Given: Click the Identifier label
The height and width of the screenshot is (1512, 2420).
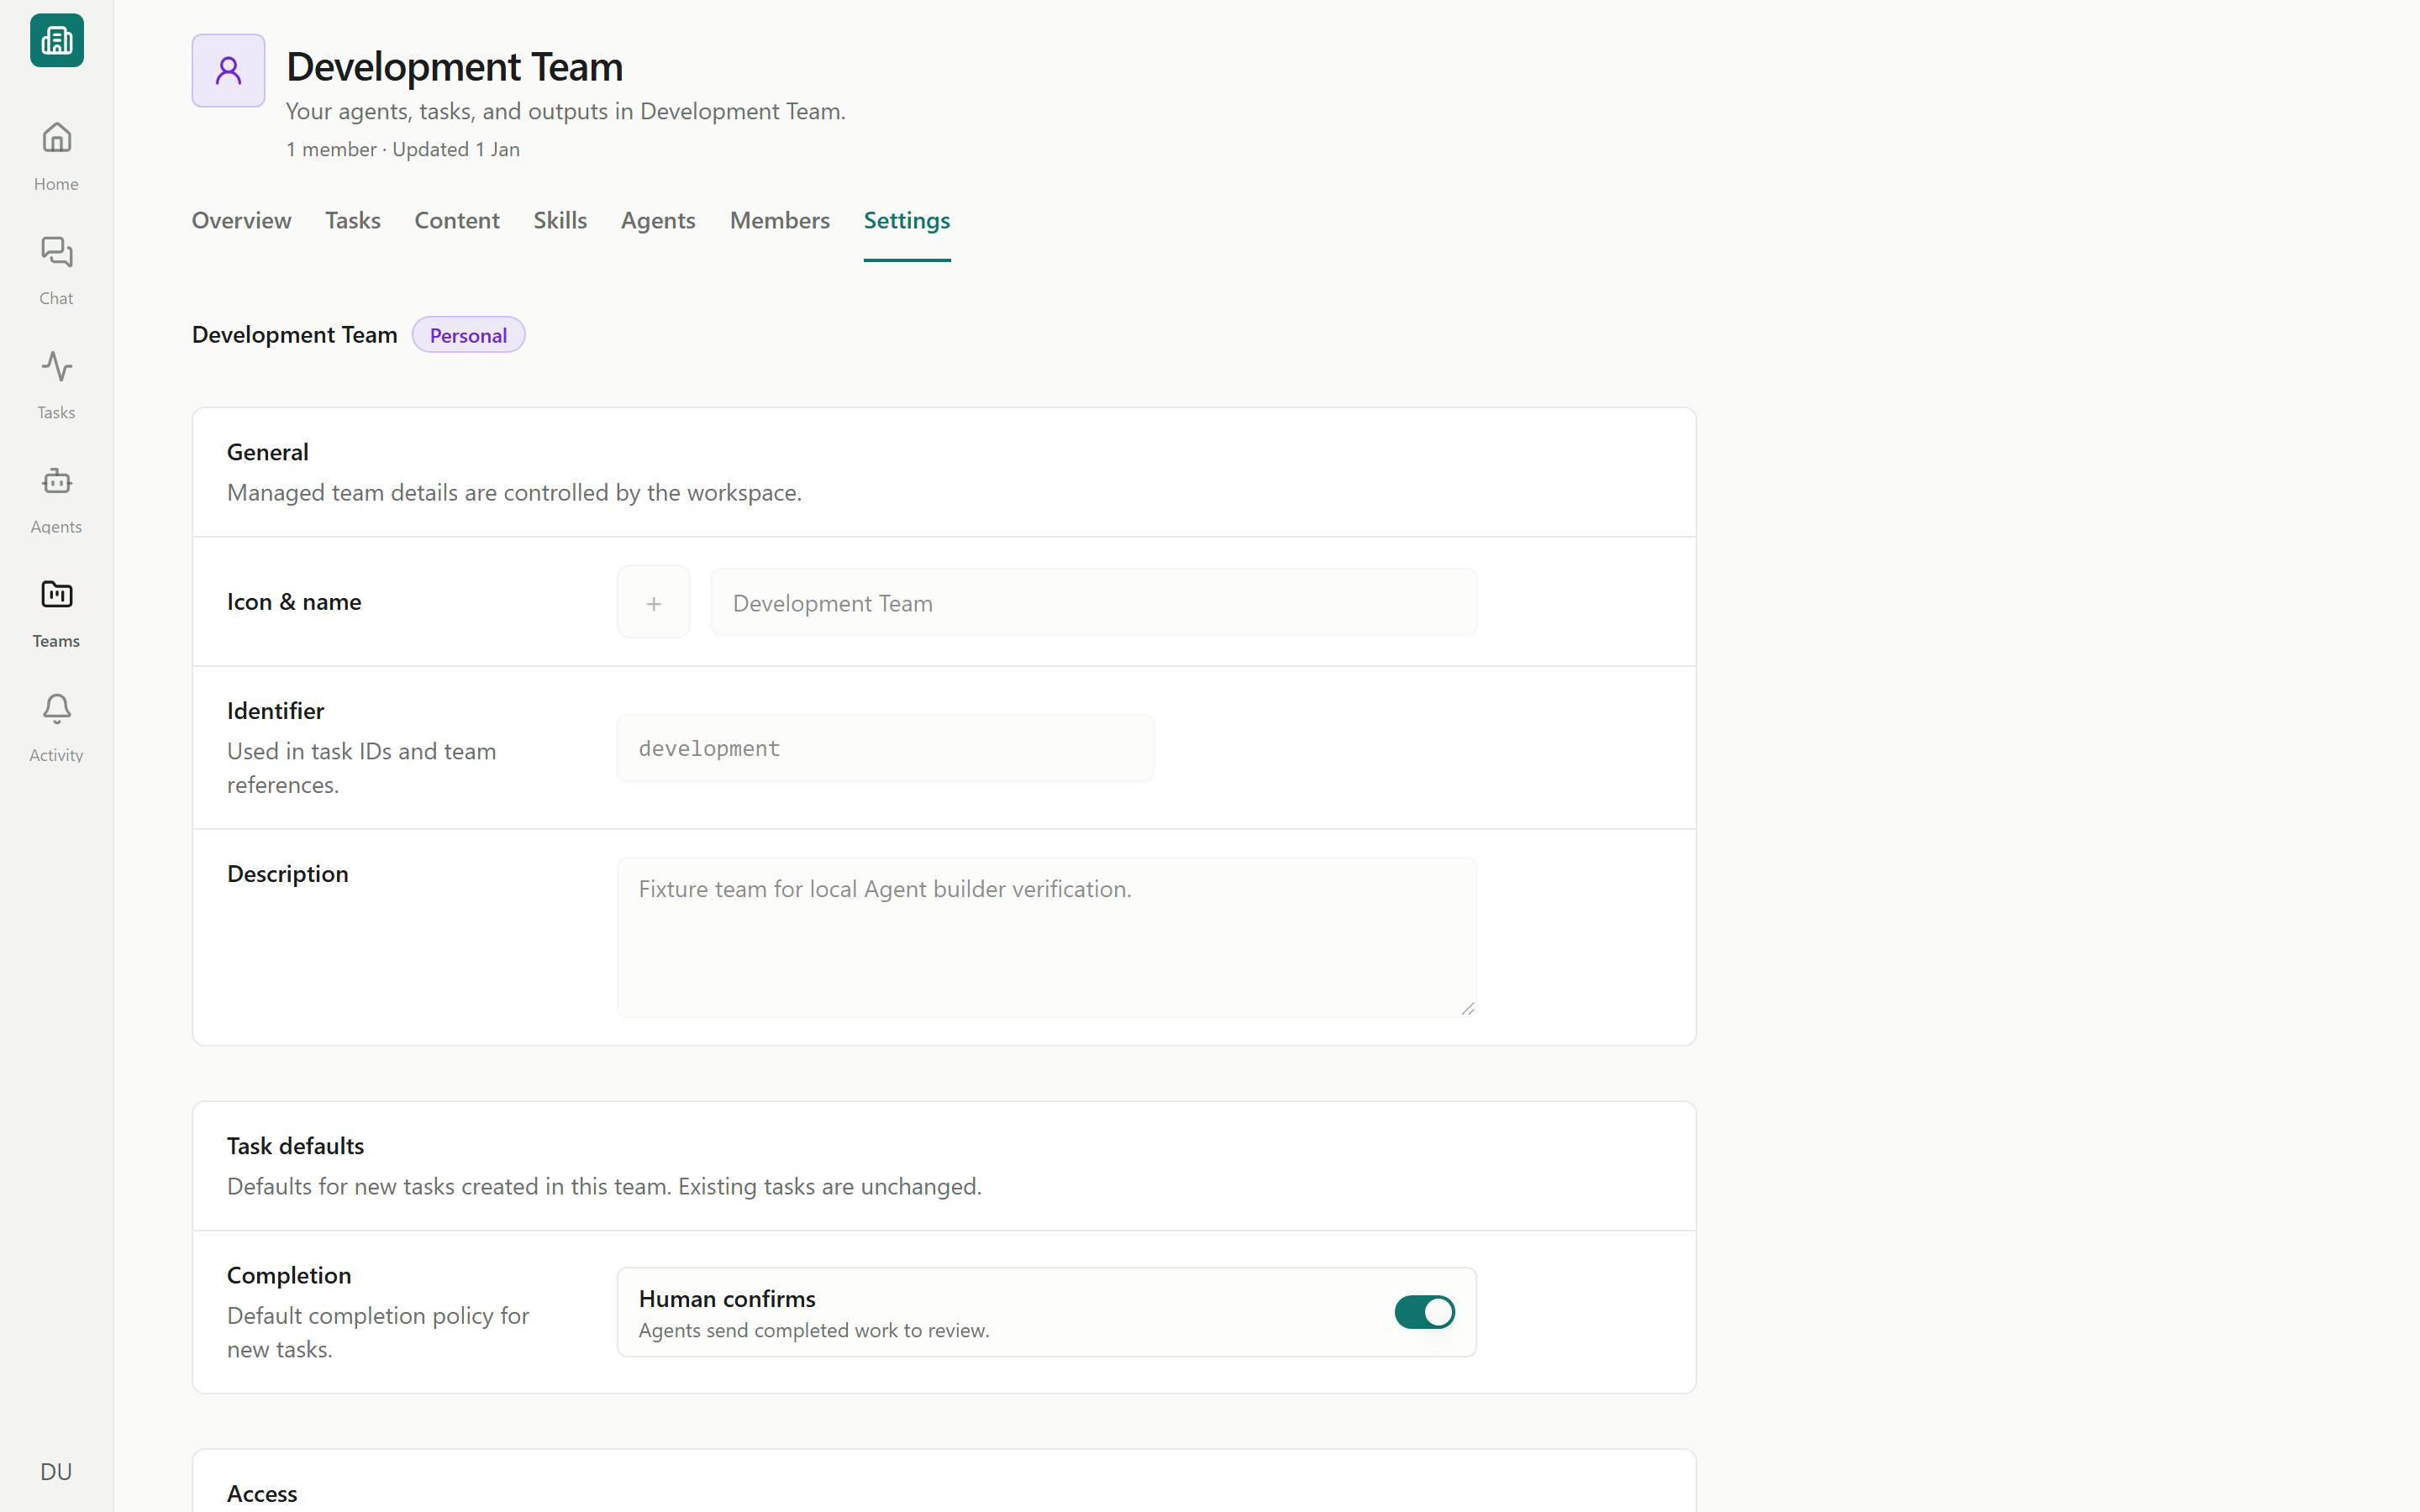Looking at the screenshot, I should point(275,711).
